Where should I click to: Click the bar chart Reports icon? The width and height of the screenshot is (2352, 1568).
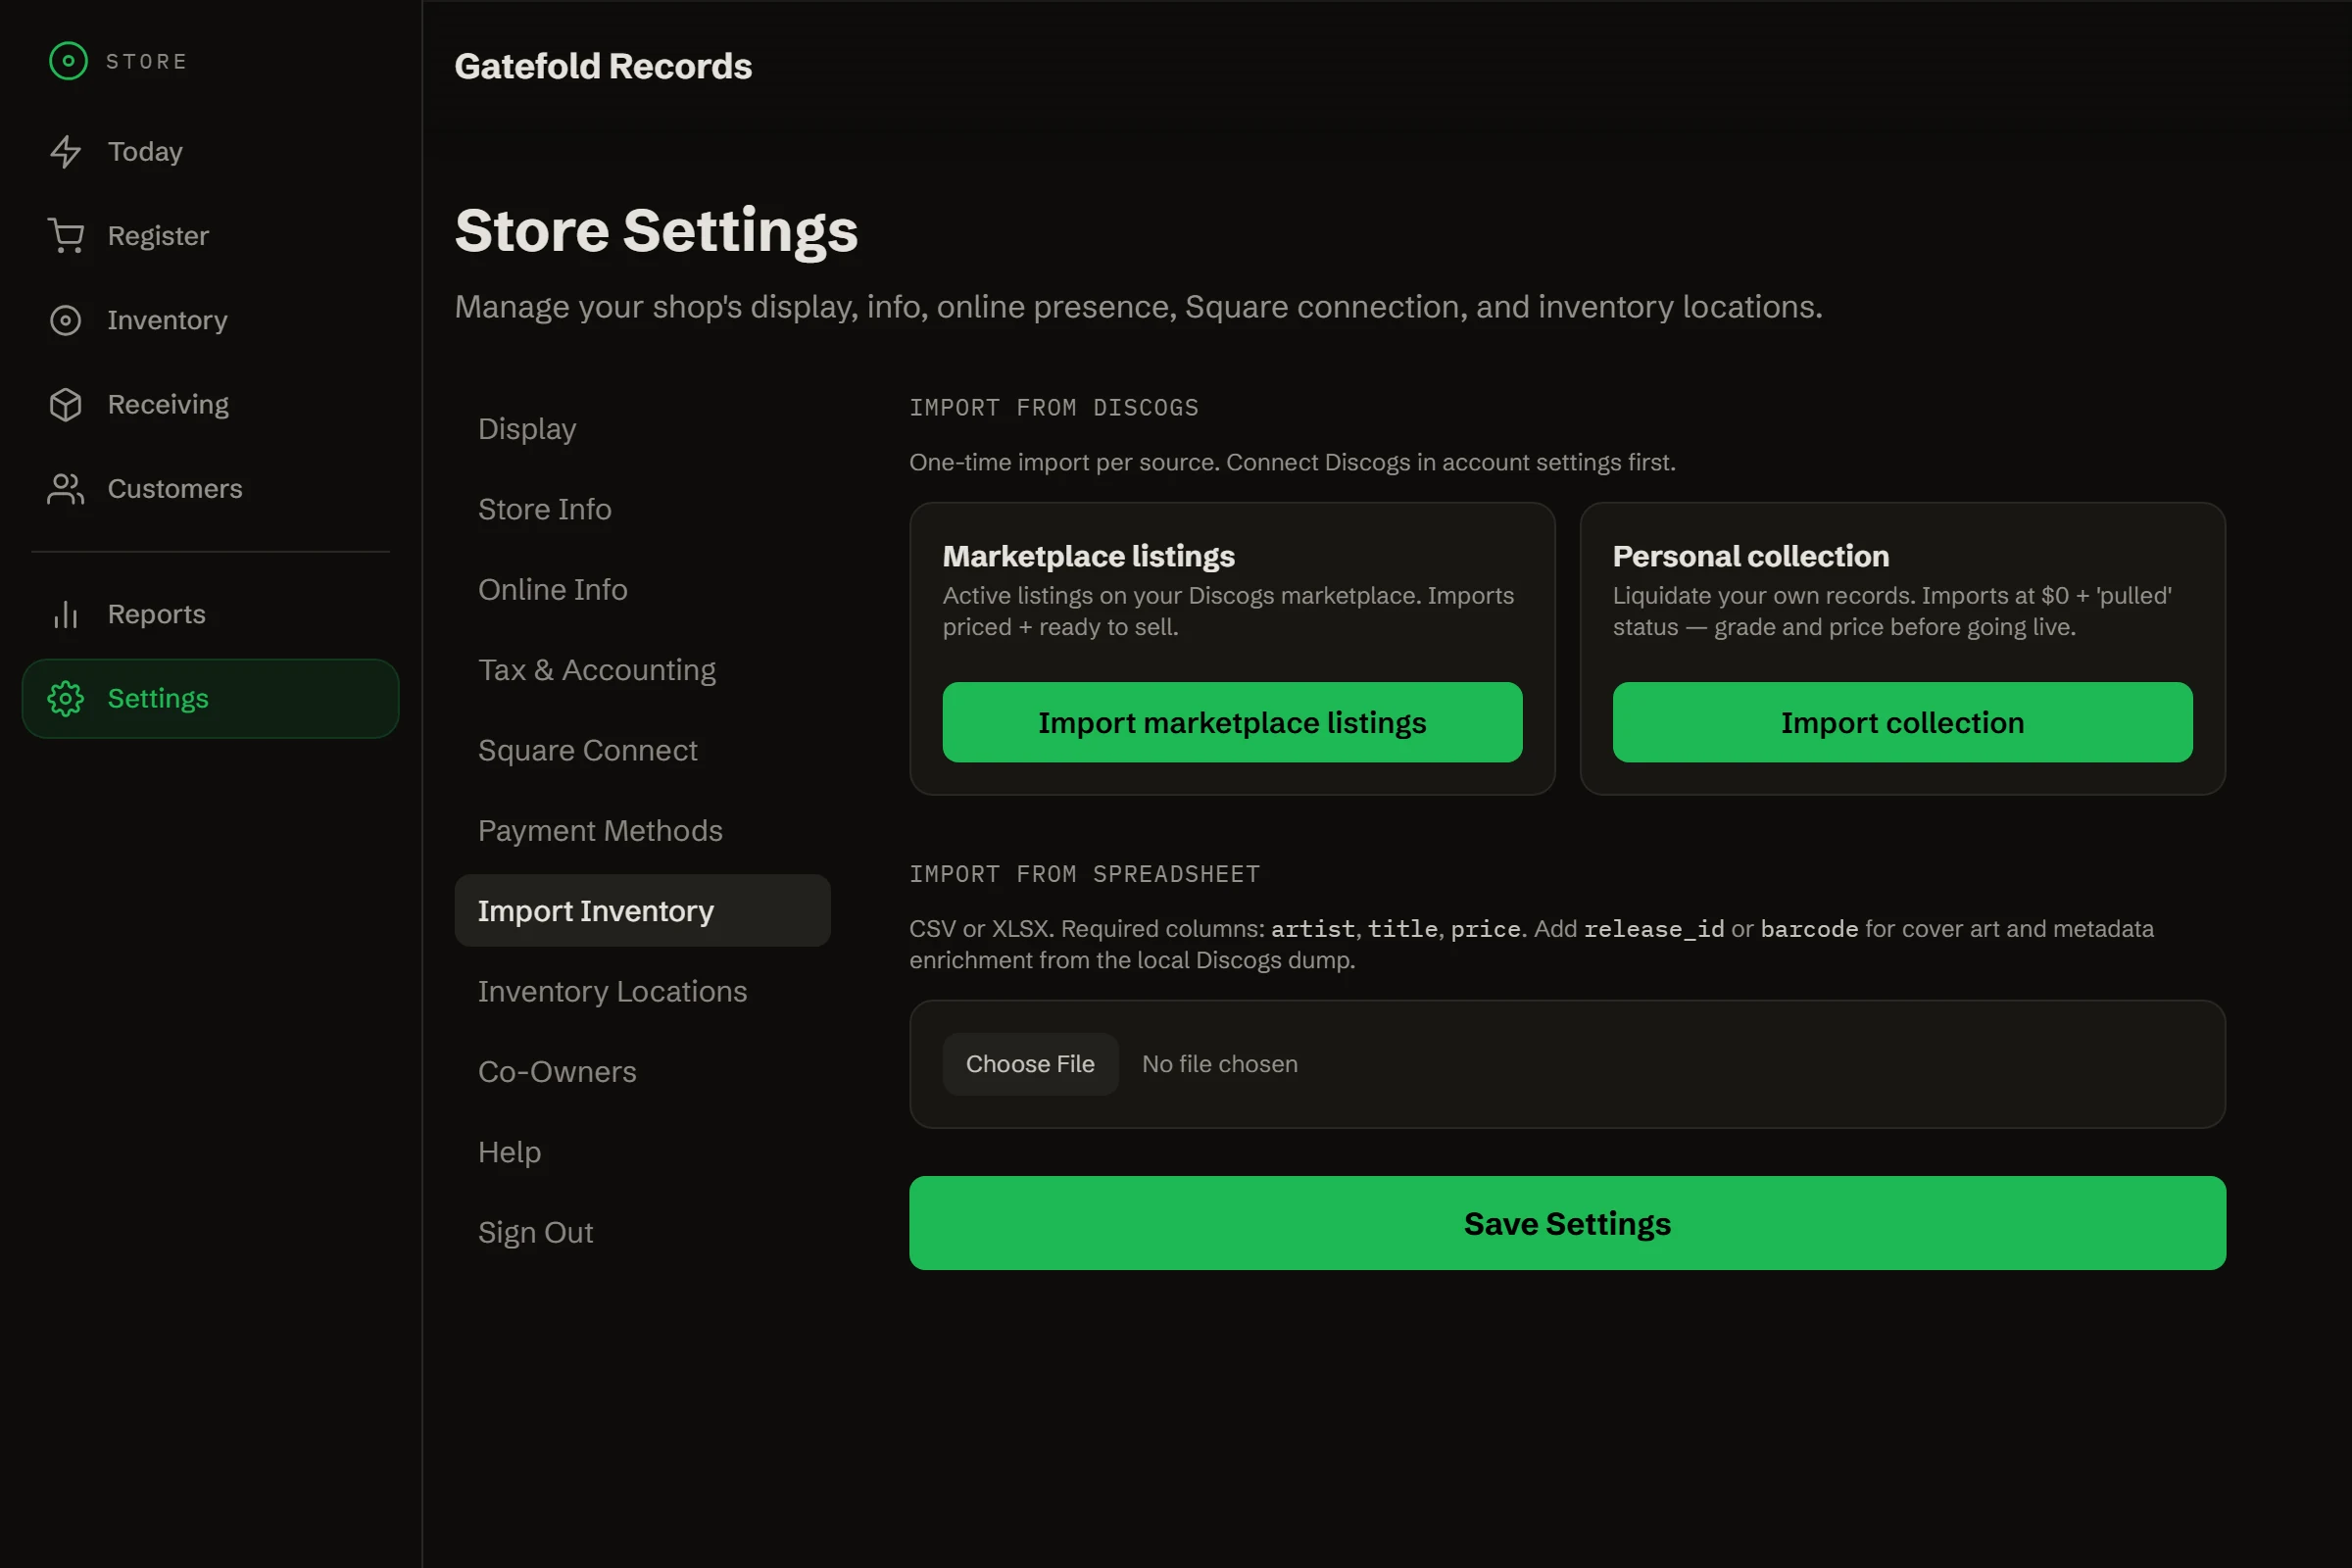66,614
